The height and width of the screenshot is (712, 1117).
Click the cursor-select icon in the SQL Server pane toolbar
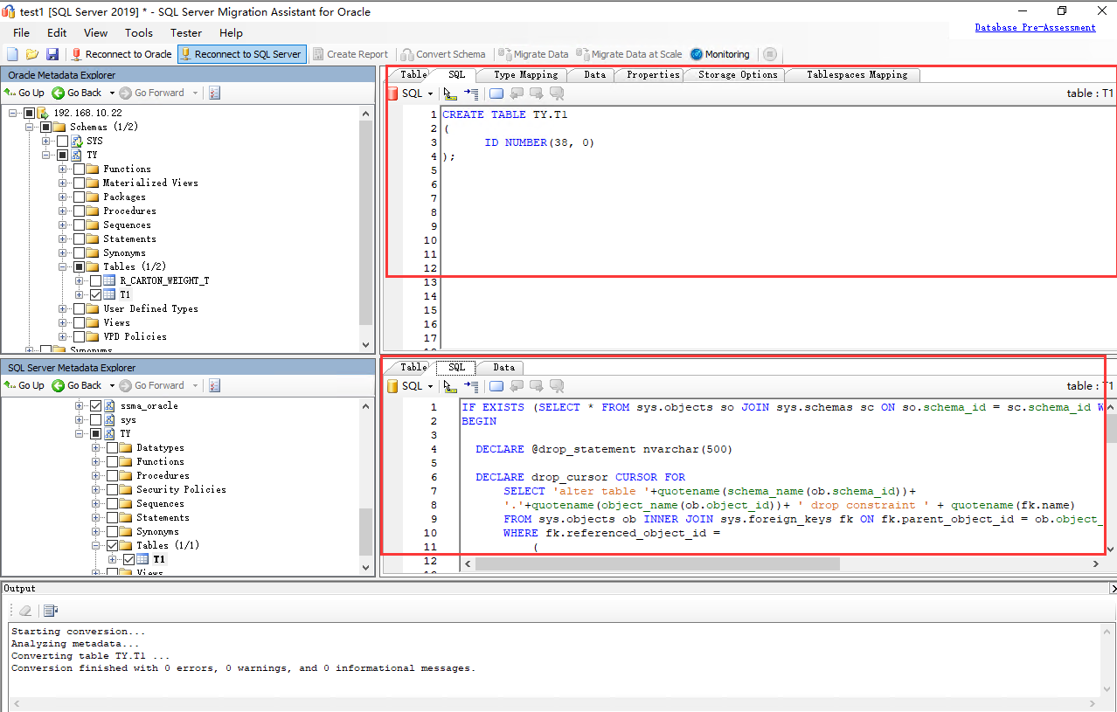click(451, 386)
